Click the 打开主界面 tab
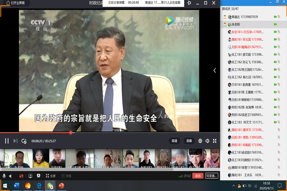Viewport: 287px width, 191px height. coord(15,3)
